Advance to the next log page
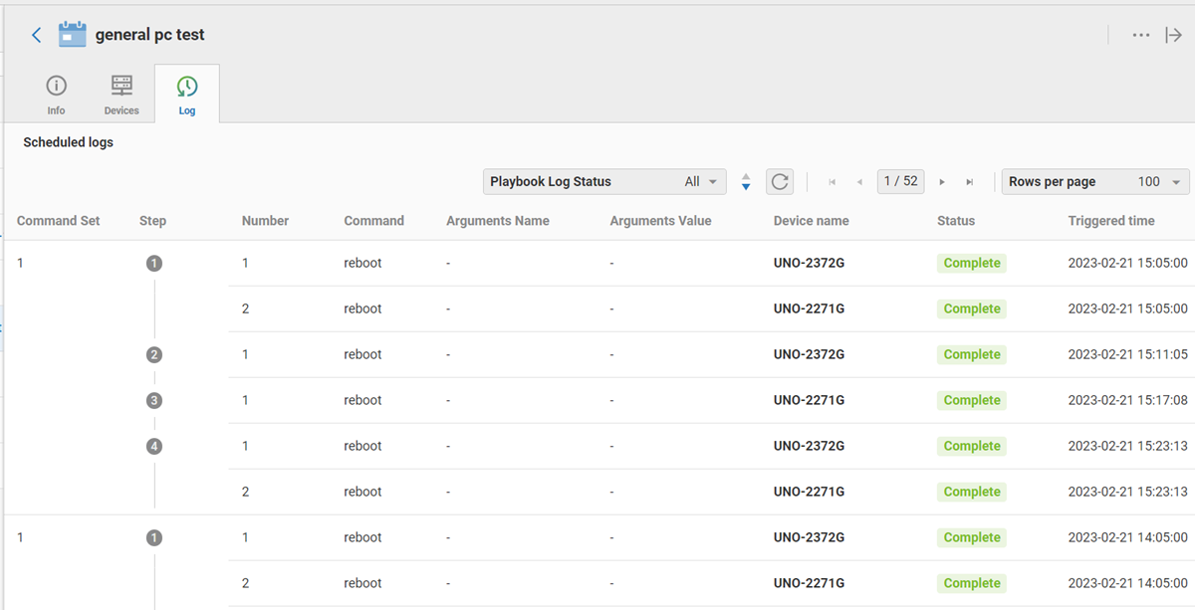 pyautogui.click(x=942, y=182)
